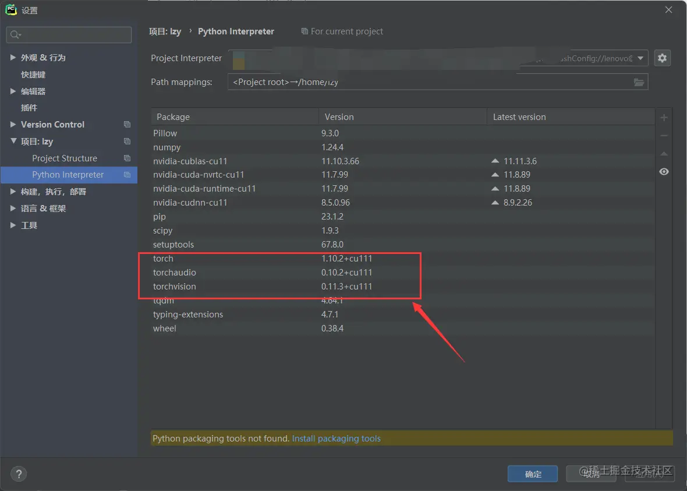The height and width of the screenshot is (491, 687).
Task: Expand the Version Control settings group
Action: pyautogui.click(x=13, y=125)
